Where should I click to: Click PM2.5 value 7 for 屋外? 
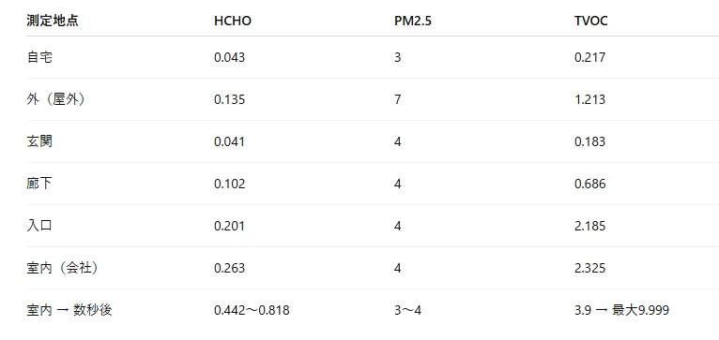pos(398,100)
